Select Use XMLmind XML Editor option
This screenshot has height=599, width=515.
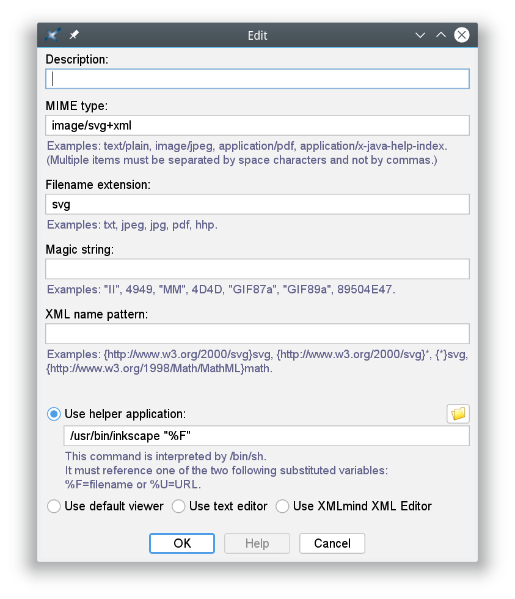282,506
